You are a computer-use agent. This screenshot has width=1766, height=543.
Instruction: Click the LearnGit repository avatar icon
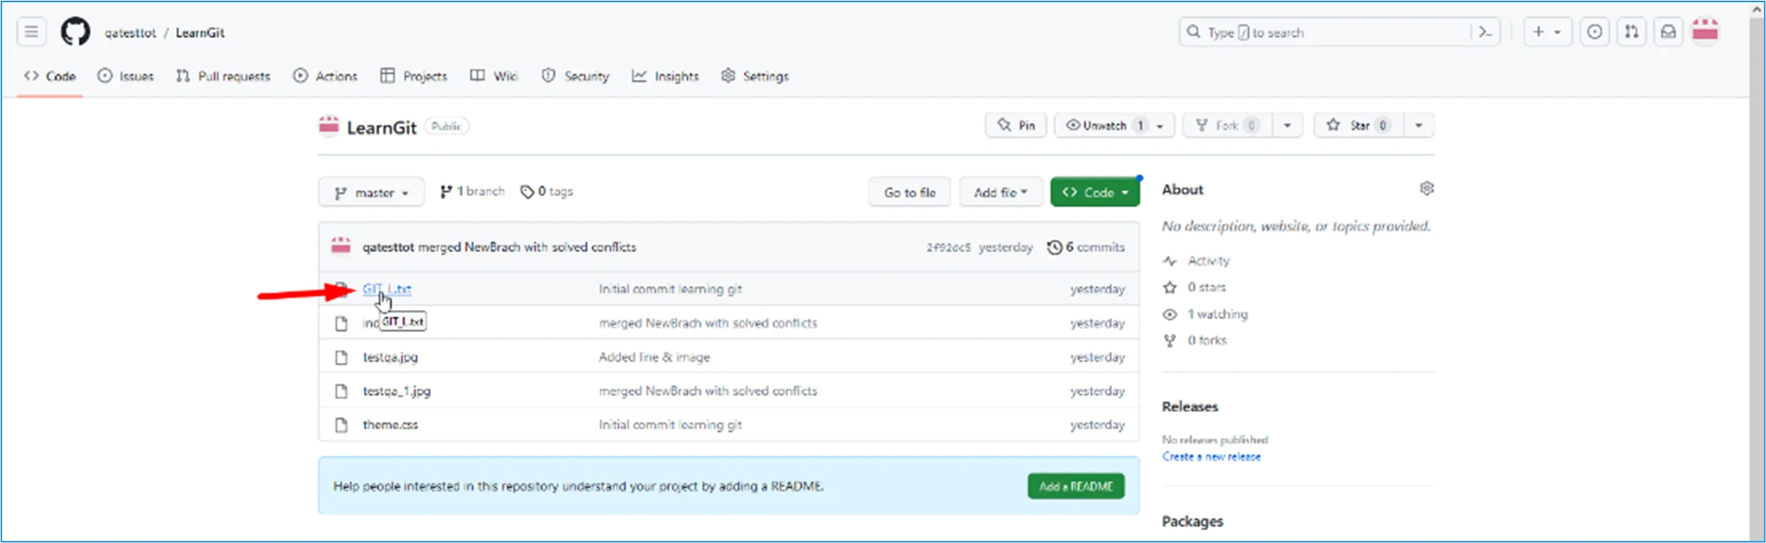coord(328,126)
